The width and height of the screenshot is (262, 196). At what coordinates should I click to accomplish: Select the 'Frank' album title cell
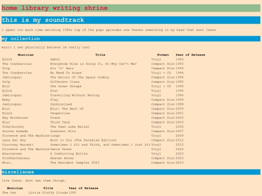(x=55, y=118)
